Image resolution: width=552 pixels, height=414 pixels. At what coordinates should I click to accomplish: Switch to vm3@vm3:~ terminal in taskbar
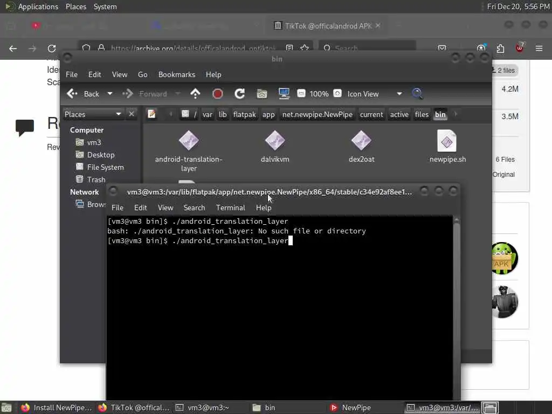203,408
